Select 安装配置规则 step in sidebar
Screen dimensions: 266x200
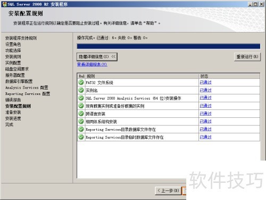(x=18, y=106)
